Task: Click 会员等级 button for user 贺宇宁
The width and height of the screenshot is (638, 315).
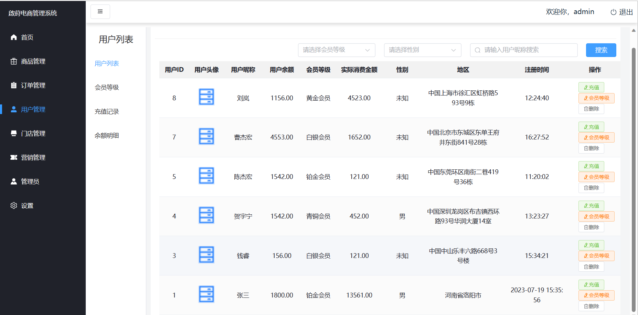Action: 596,217
